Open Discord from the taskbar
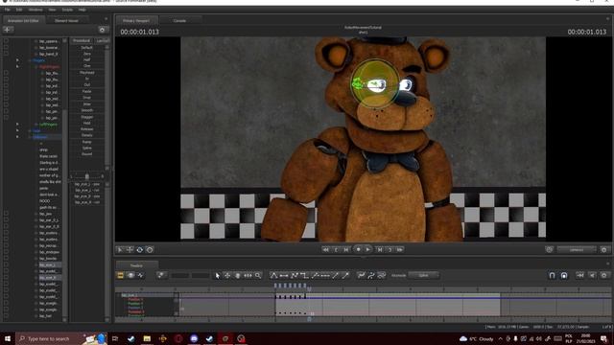614x345 pixels. [194, 338]
